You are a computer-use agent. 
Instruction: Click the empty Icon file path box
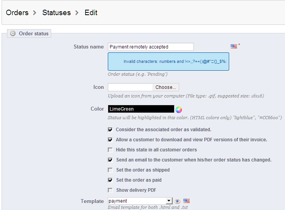pos(130,87)
